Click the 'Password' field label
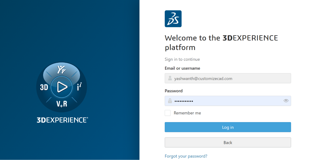The width and height of the screenshot is (310, 160). (174, 91)
